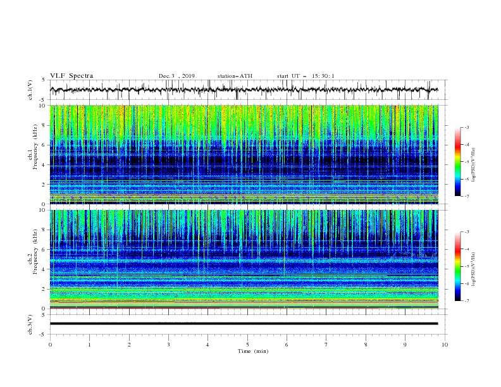
Task: Click inside the ch.1 spectrogram panel
Action: click(x=244, y=154)
